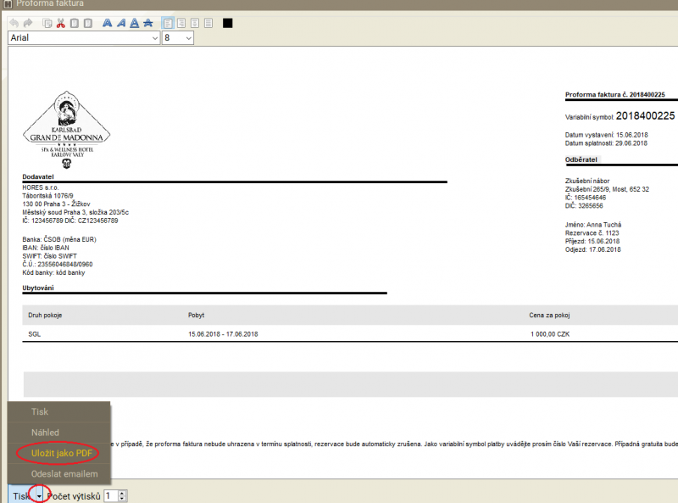Open the font size 8 dropdown
Image resolution: width=678 pixels, height=503 pixels.
pos(188,38)
